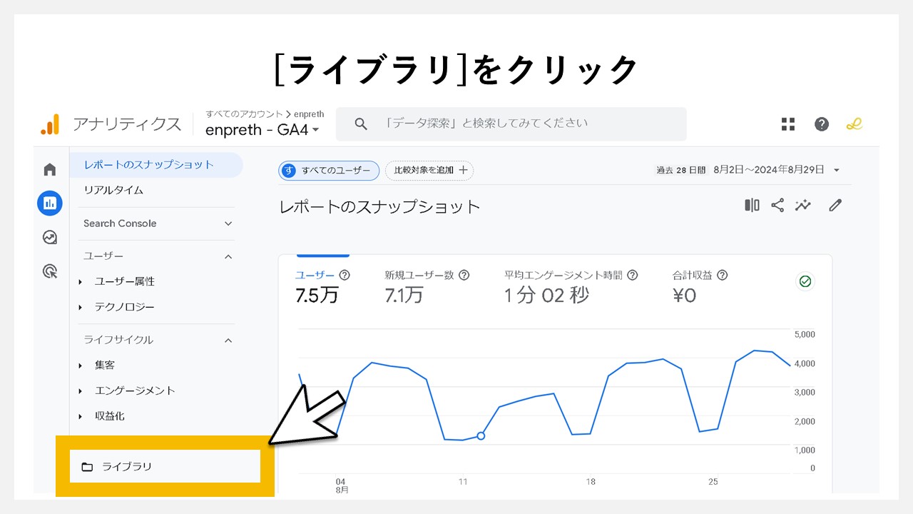Expand the Search Console section
The width and height of the screenshot is (913, 514).
pos(228,223)
